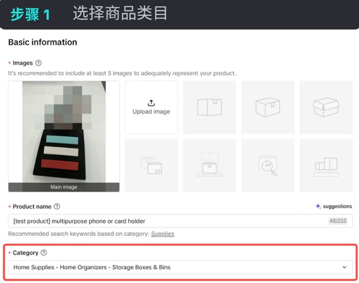
Task: Select the two-boxes image placeholder
Action: pyautogui.click(x=151, y=166)
